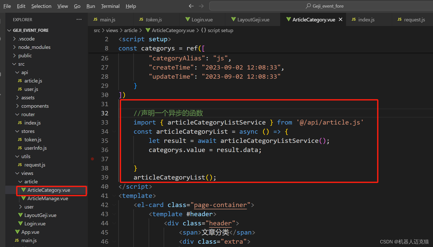Open the Run menu

tap(91, 6)
